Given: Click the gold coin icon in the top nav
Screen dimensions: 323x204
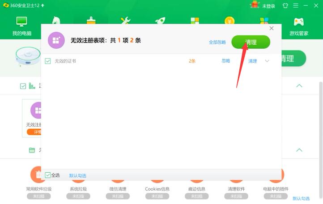Looking at the screenshot, I should pyautogui.click(x=229, y=21).
